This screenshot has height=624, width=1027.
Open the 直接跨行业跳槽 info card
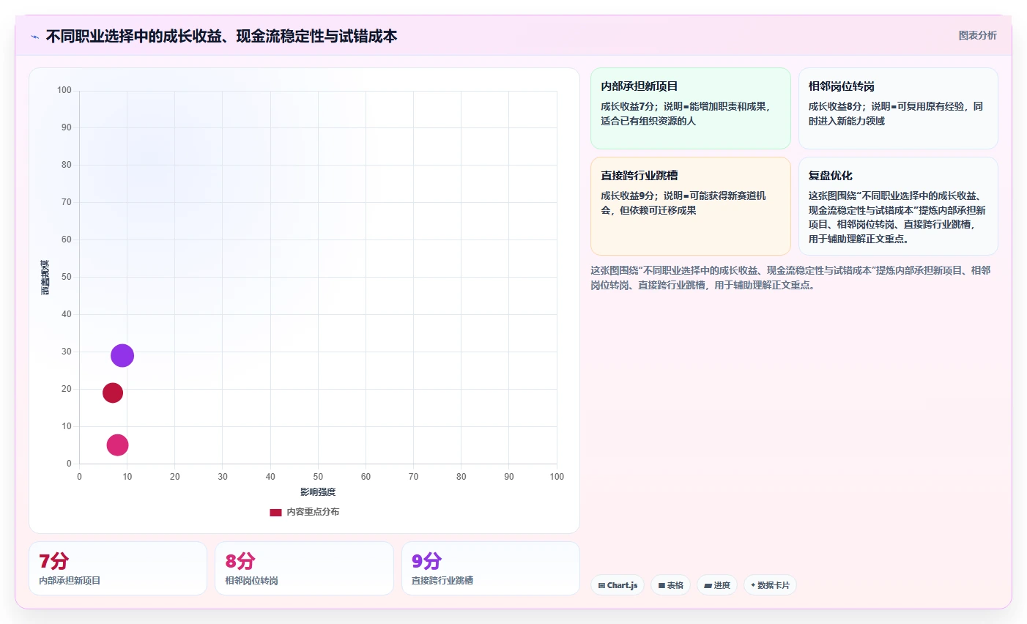[691, 206]
